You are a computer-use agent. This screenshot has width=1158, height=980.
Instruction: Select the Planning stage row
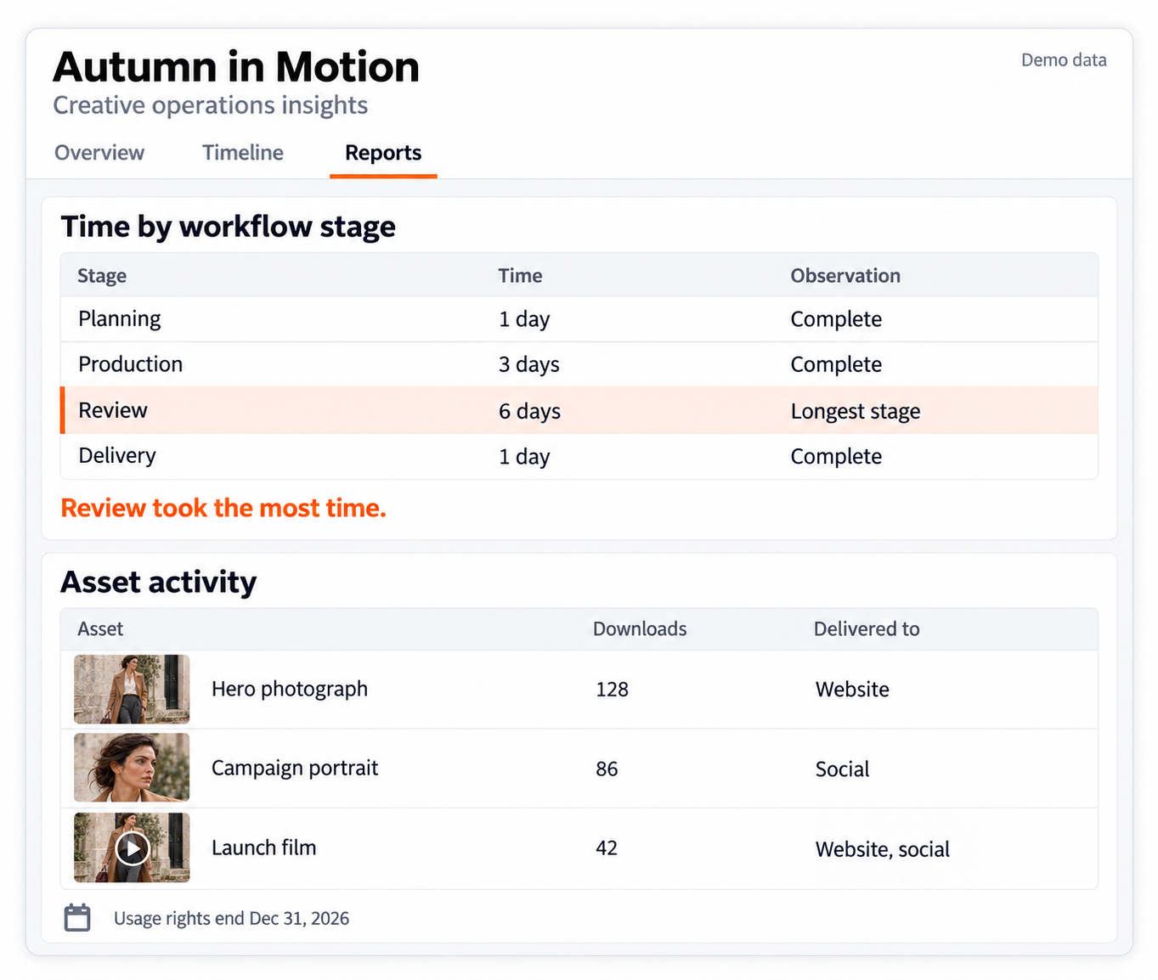pyautogui.click(x=579, y=319)
